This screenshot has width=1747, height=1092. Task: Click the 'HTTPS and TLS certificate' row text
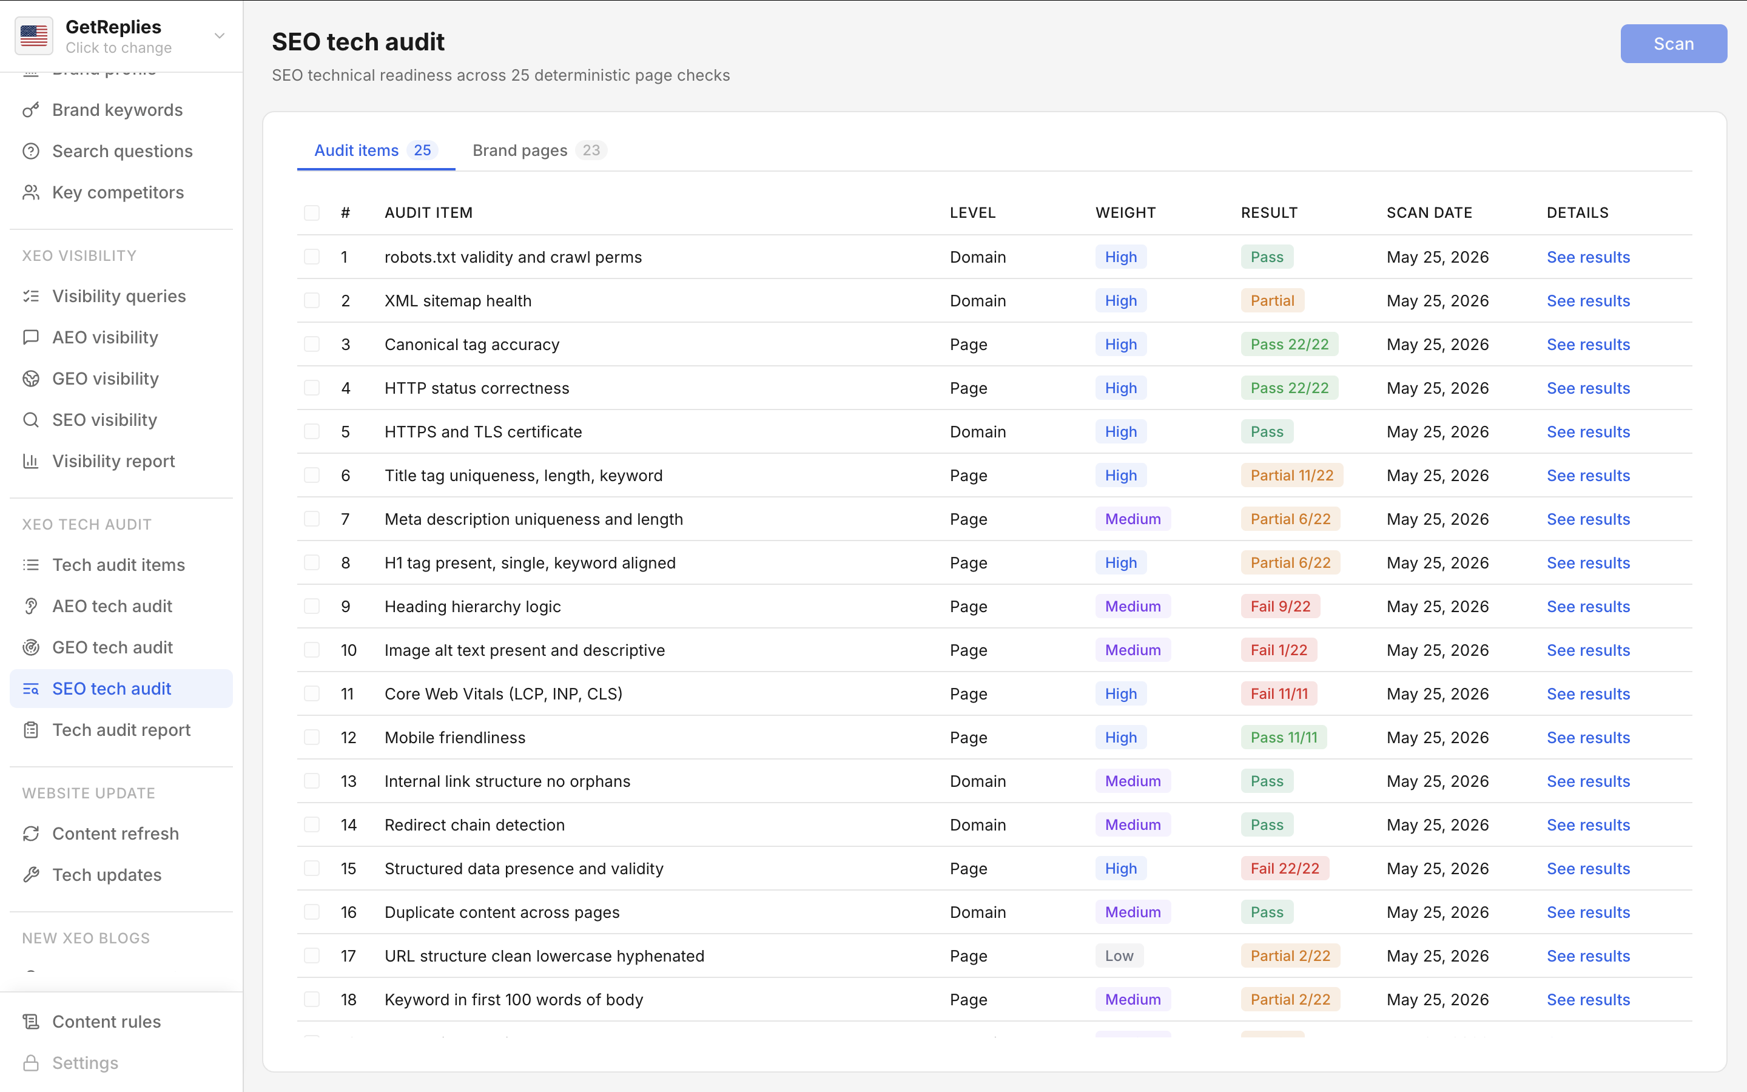(483, 432)
